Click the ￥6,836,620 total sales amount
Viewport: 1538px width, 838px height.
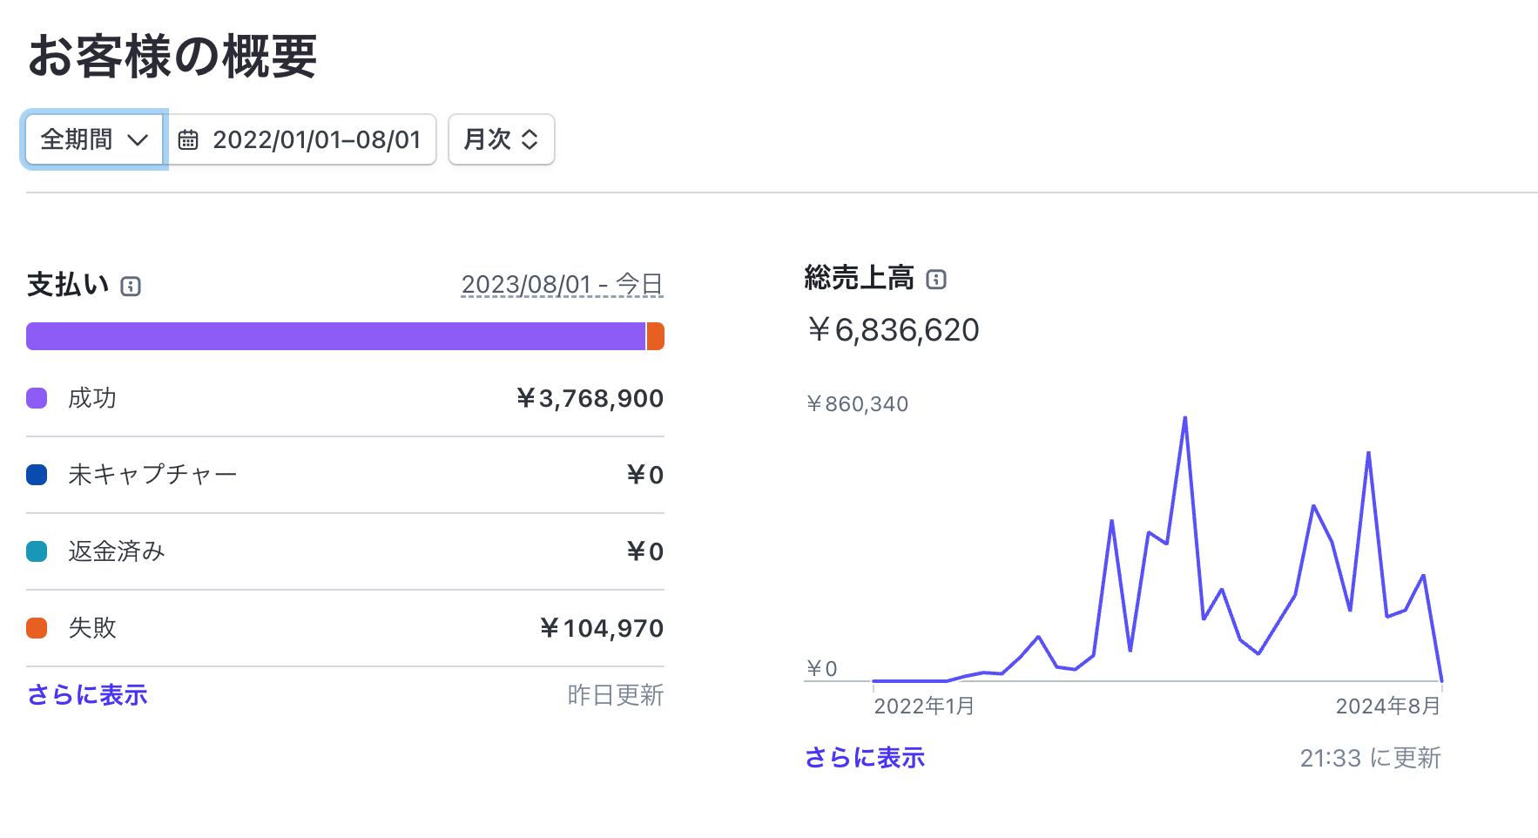893,330
